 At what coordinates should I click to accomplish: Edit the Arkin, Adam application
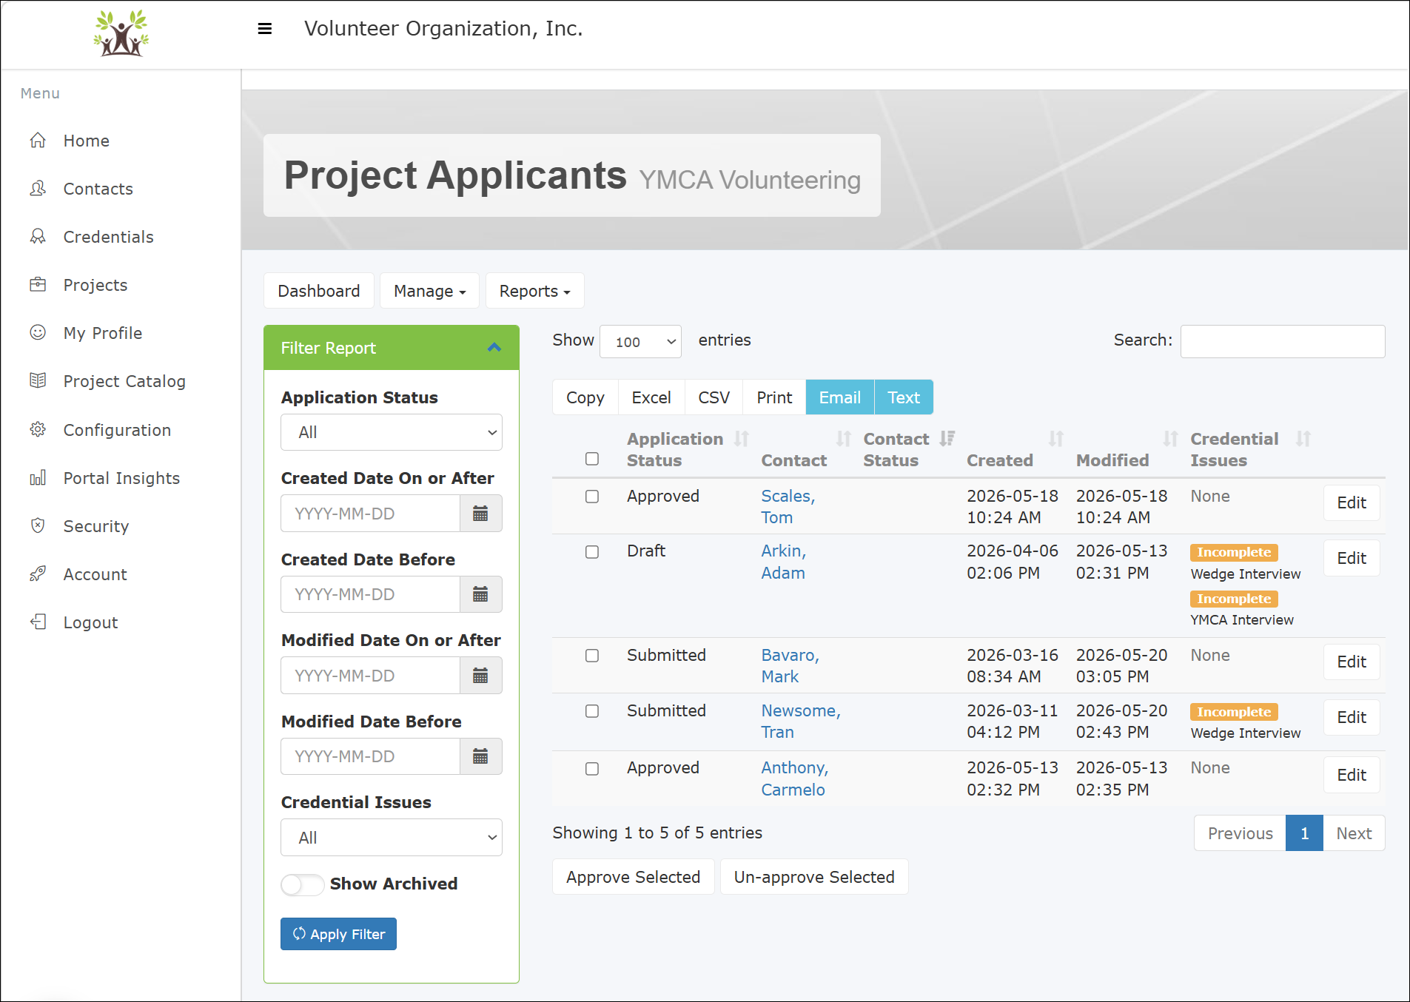1352,558
